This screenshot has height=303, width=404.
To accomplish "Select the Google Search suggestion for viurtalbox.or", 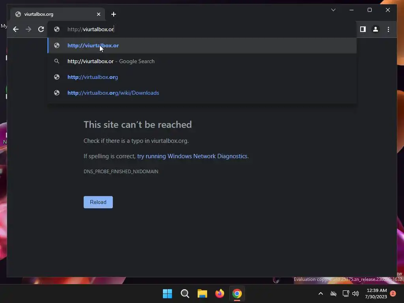I will click(202, 61).
